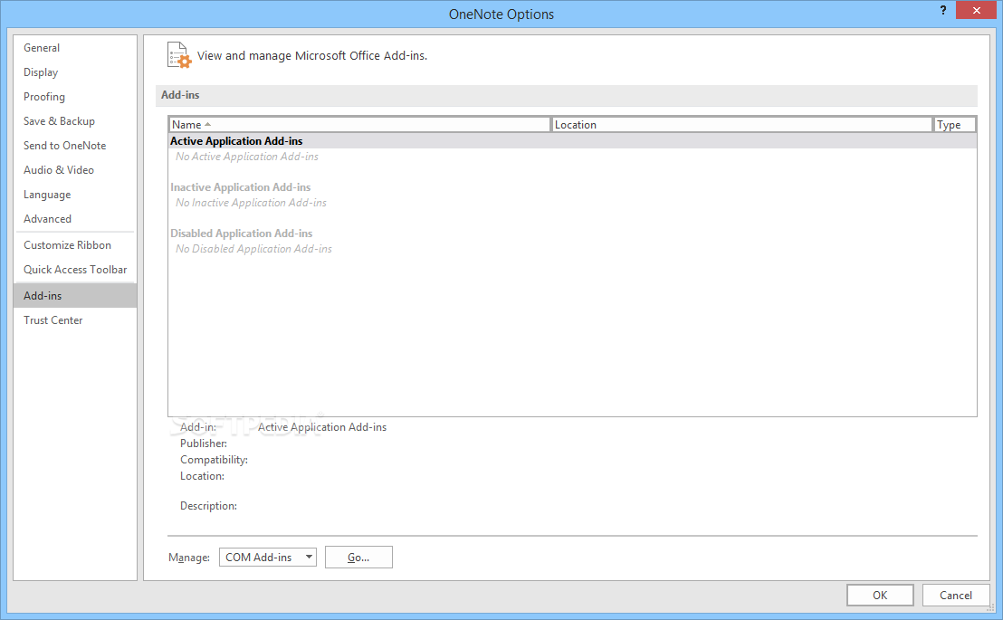Close the OneNote Options dialog
1003x620 pixels.
tap(976, 10)
